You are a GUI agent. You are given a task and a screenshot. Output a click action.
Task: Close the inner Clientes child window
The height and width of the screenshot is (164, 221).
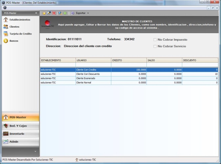217,8
